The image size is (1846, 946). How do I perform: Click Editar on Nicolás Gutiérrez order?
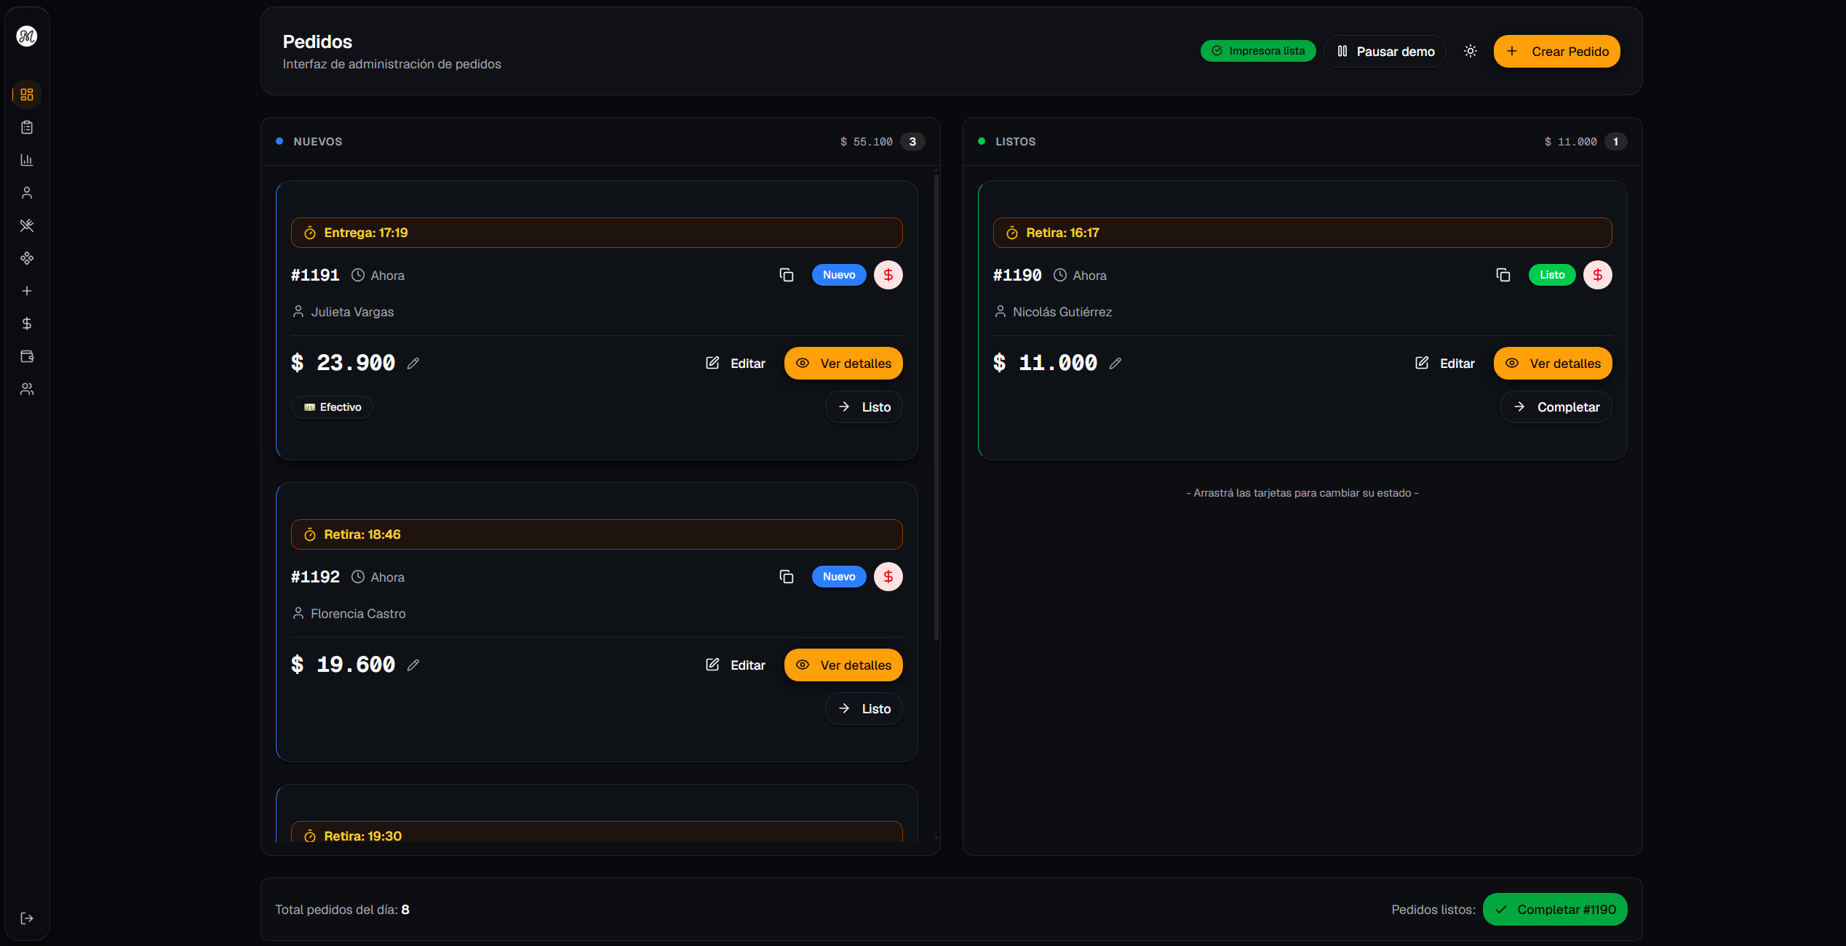coord(1444,363)
